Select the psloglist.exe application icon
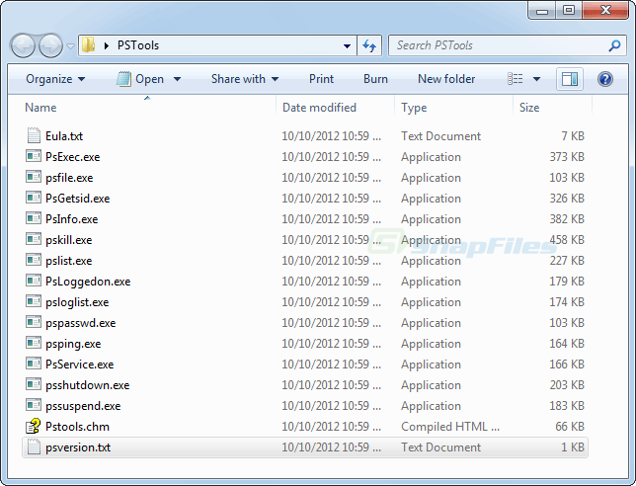This screenshot has height=486, width=636. [x=34, y=300]
